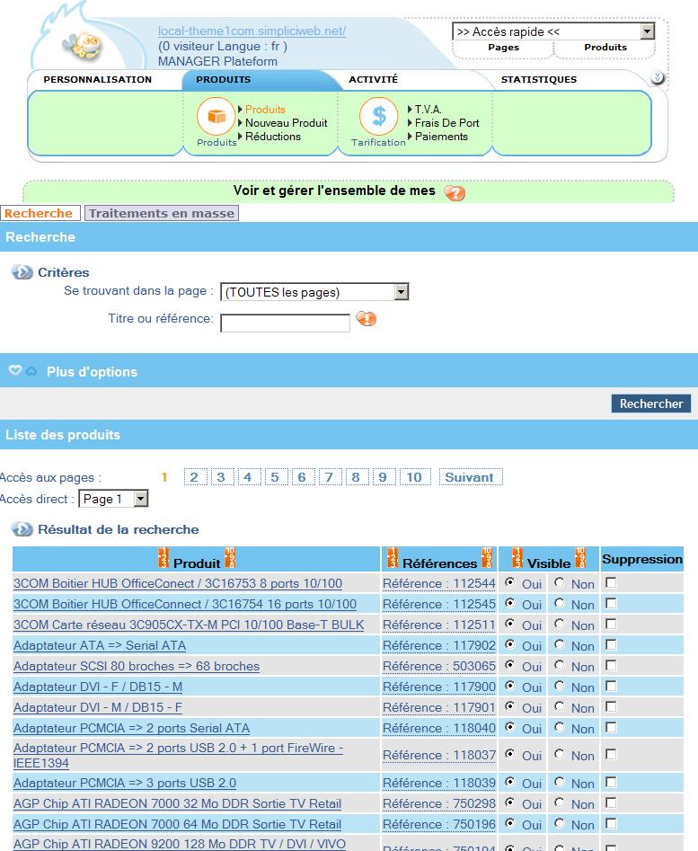Sort the Visible column in ascending order
Screen dimensions: 698x851
pyautogui.click(x=517, y=558)
